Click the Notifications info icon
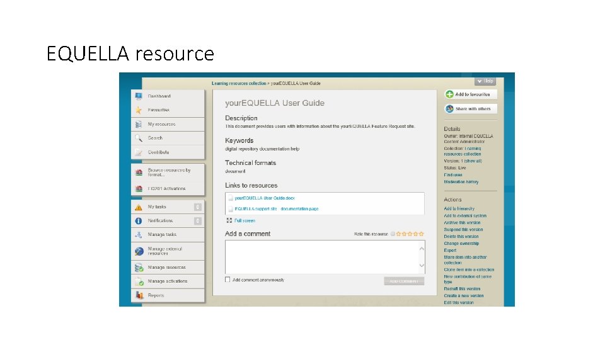This screenshot has width=605, height=340. [x=139, y=221]
